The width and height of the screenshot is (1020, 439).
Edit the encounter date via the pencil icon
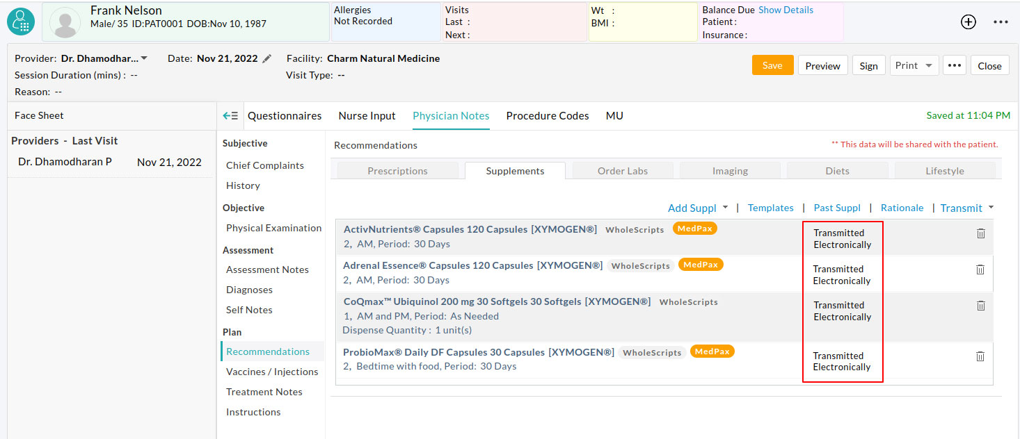tap(266, 59)
